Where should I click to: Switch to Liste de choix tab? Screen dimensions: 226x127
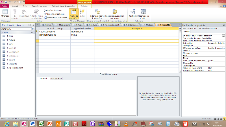tap(56, 78)
